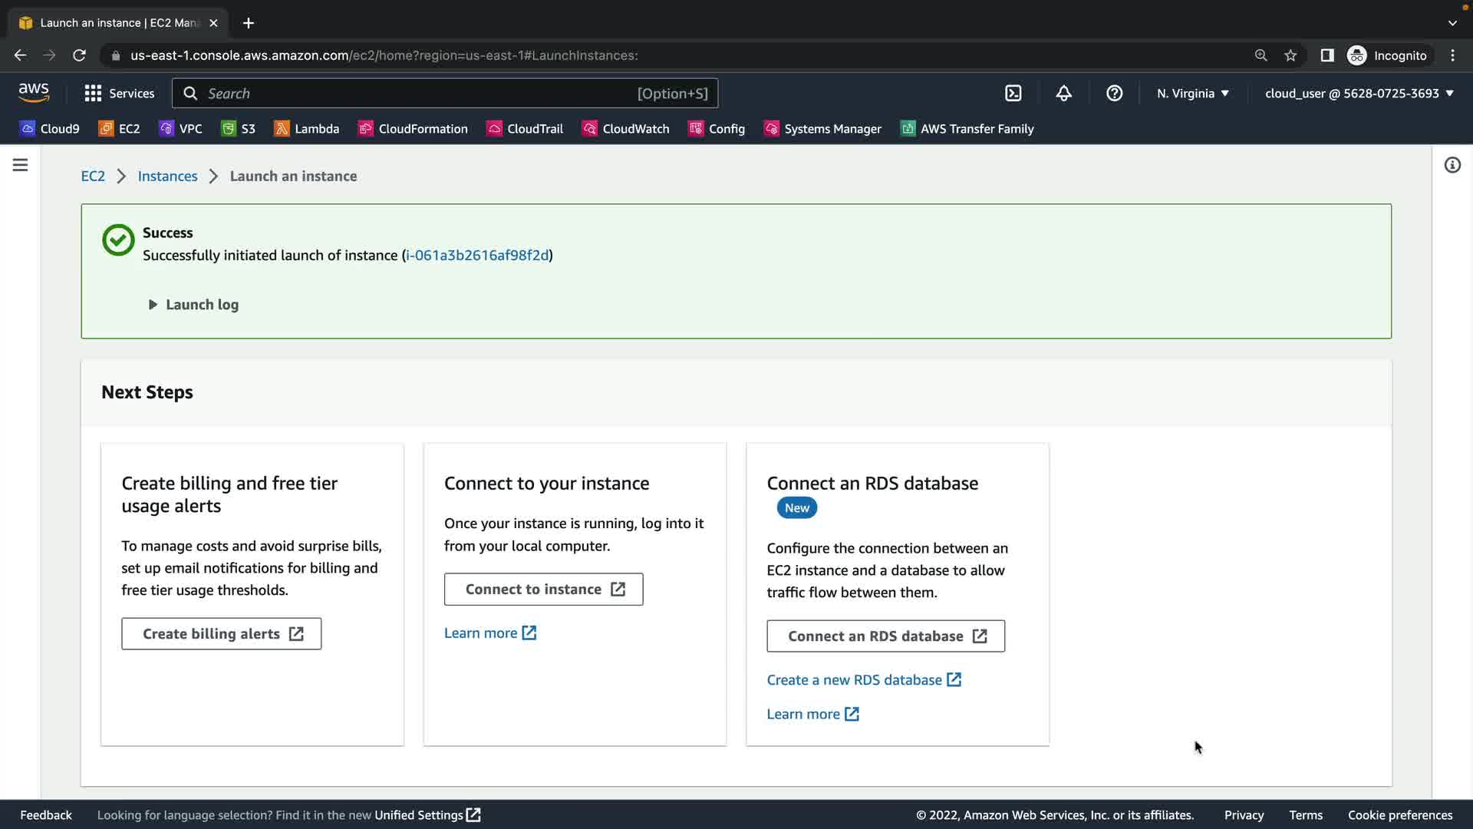Screen dimensions: 1473x829
Task: Click instance ID i-061a3b2616af98f2d link
Action: pyautogui.click(x=477, y=256)
